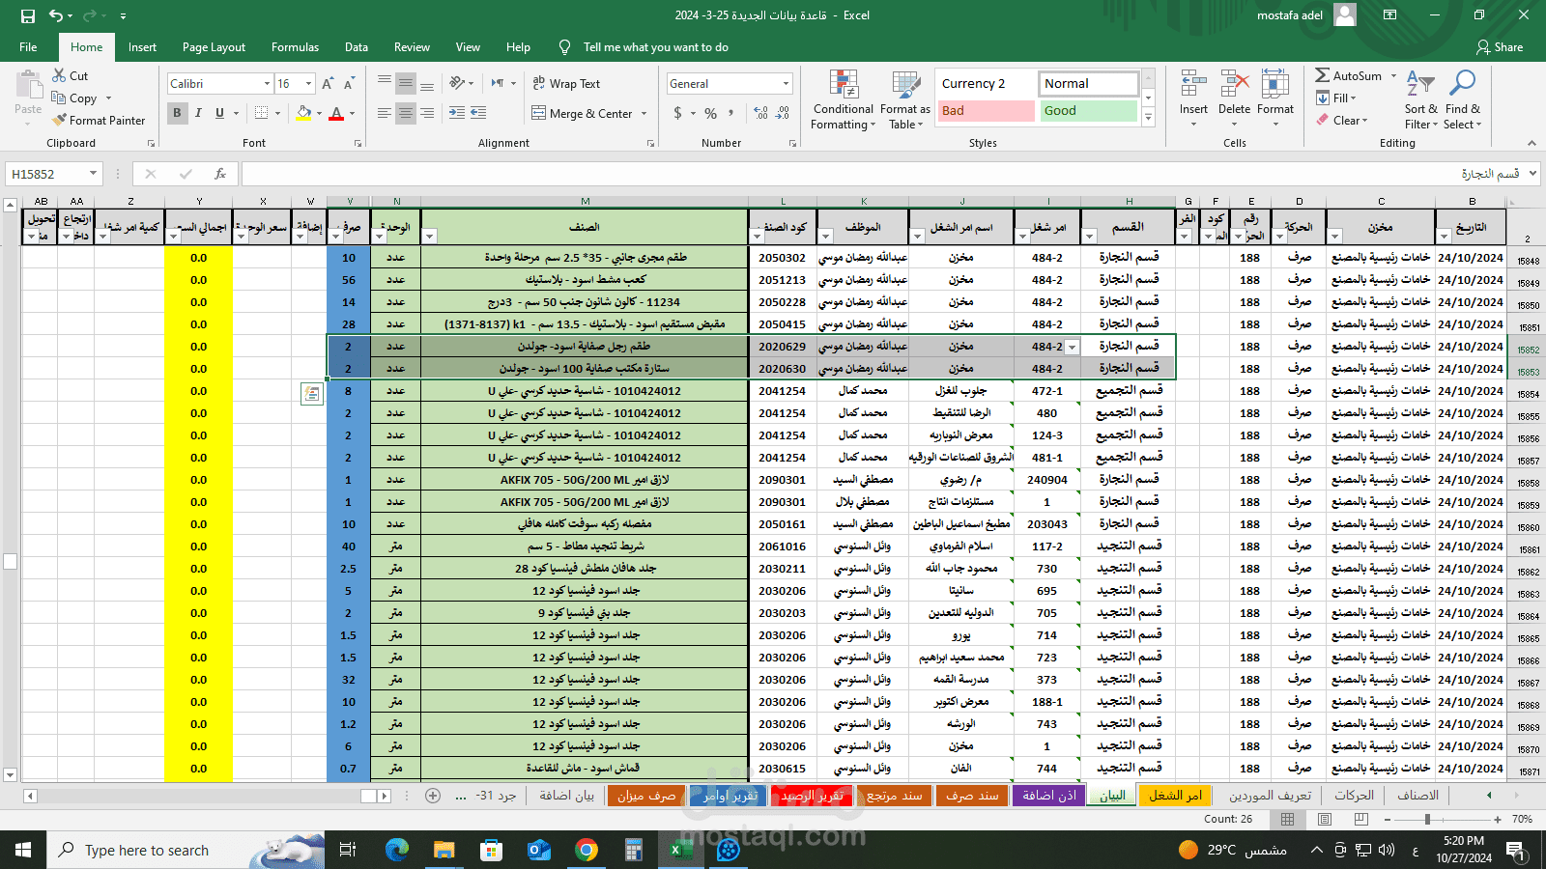
Task: Expand the General number format dropdown
Action: tap(786, 84)
